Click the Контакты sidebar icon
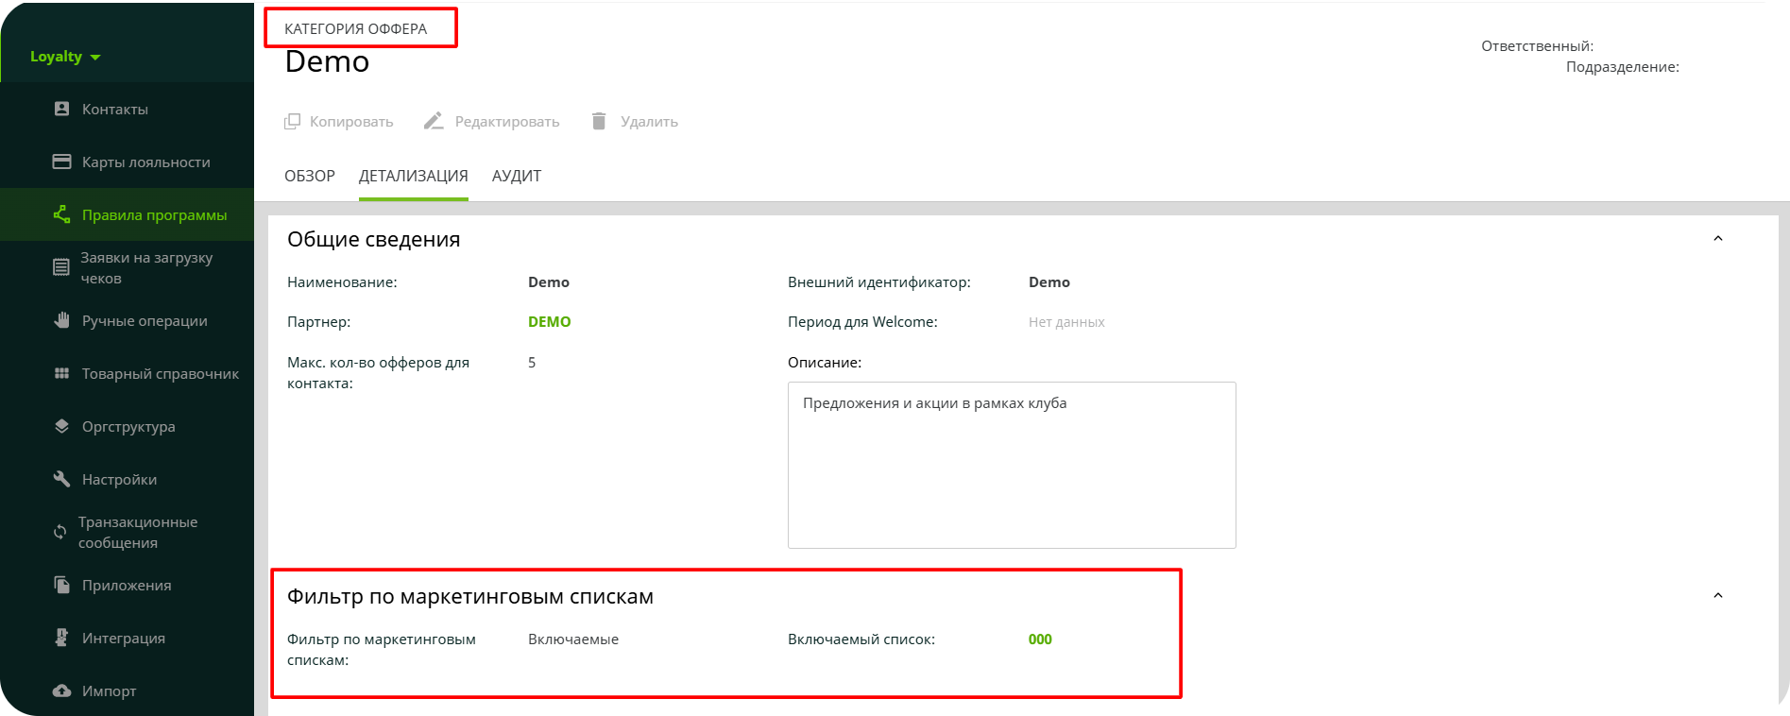The width and height of the screenshot is (1790, 716). click(61, 109)
